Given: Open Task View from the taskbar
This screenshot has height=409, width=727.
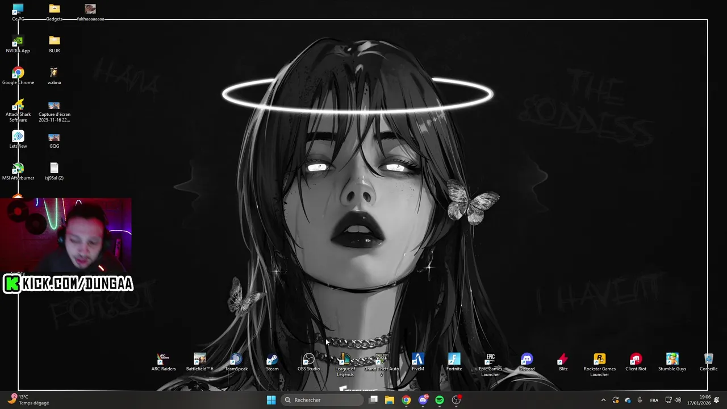Looking at the screenshot, I should tap(373, 400).
